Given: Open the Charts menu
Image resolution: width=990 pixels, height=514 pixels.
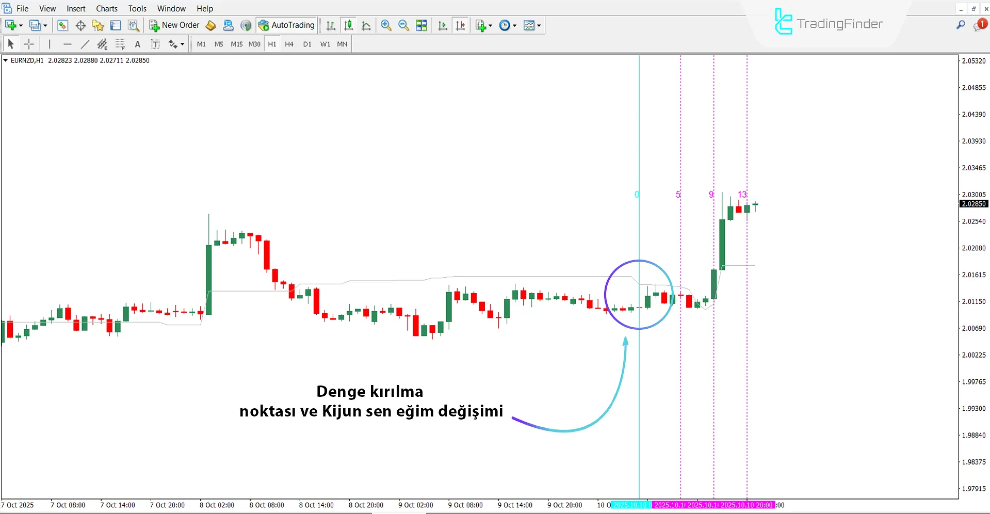Looking at the screenshot, I should pos(106,8).
